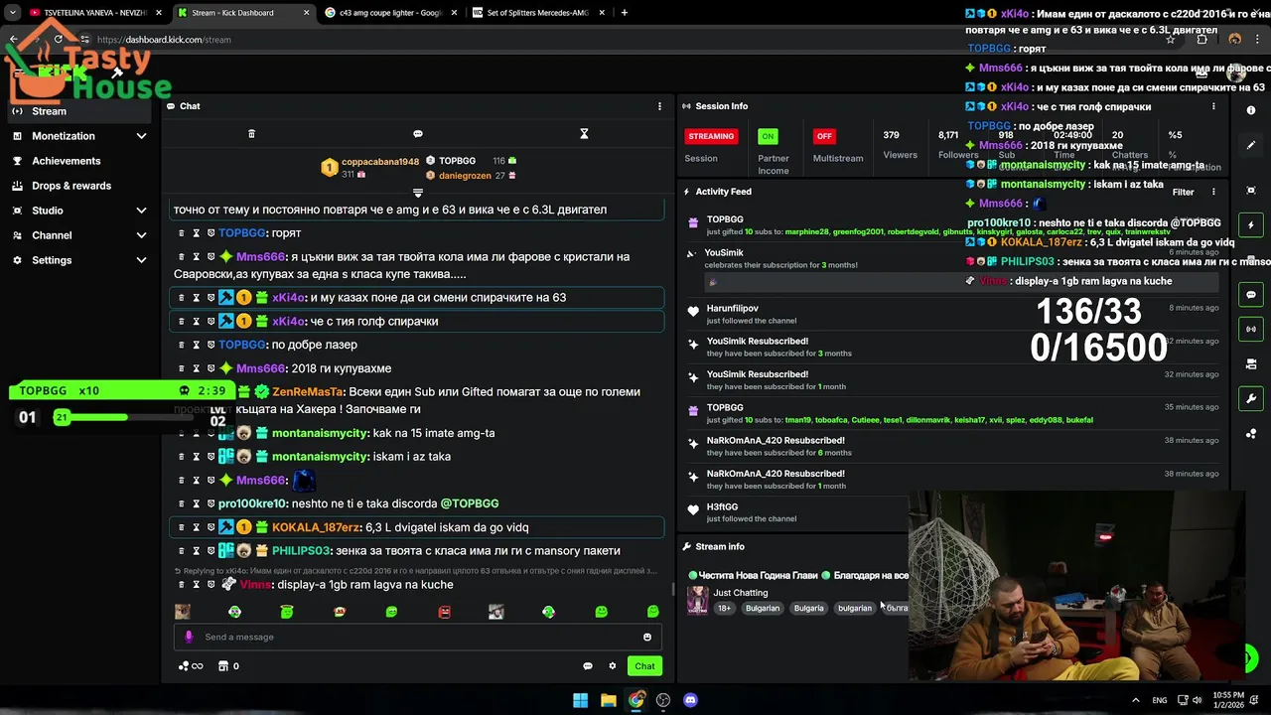Open the Session Info three-dot menu
Viewport: 1271px width, 715px height.
1213,106
